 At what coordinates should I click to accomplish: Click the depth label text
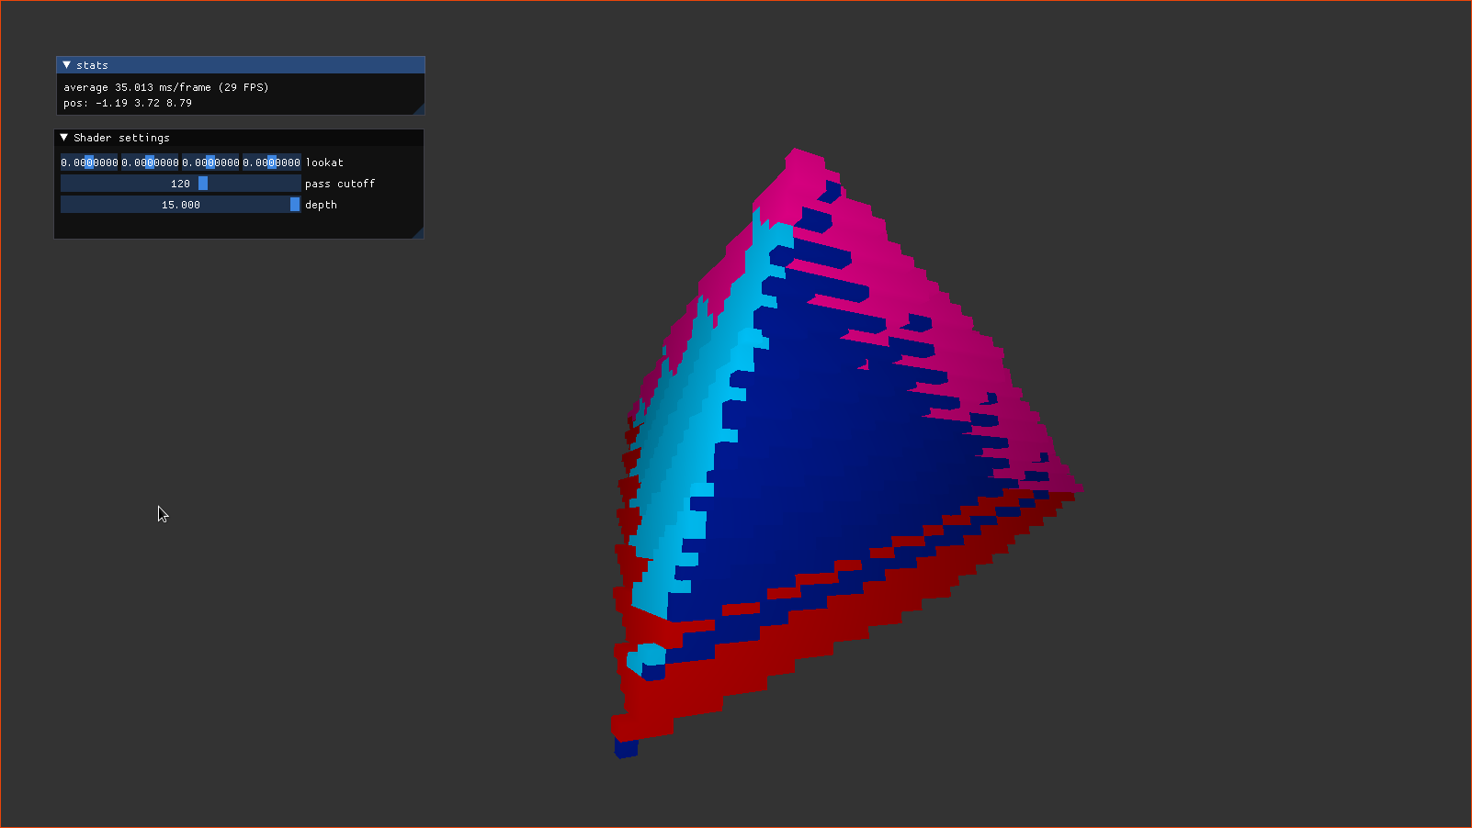click(x=320, y=205)
